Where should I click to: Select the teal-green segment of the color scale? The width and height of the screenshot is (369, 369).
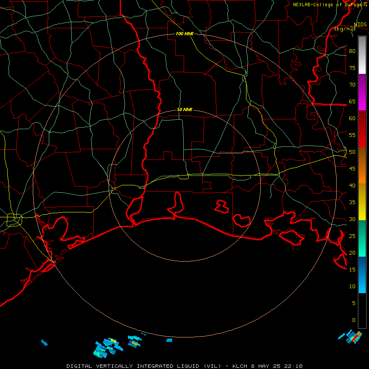coord(362,238)
